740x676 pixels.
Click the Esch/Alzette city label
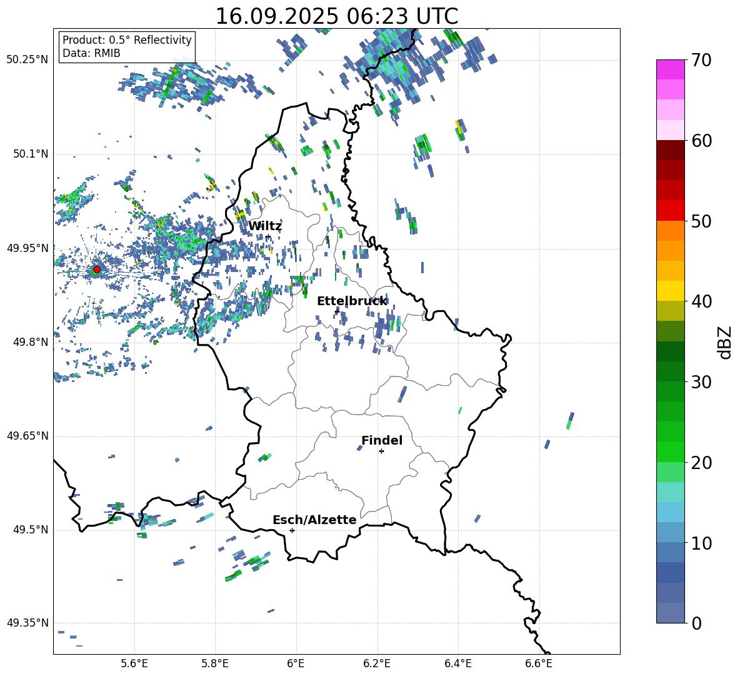coord(314,520)
